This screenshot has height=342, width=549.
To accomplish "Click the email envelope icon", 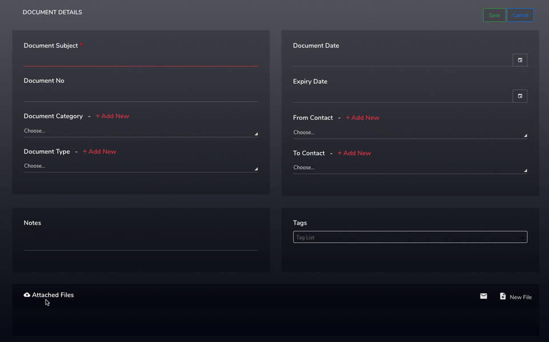I will pyautogui.click(x=483, y=296).
